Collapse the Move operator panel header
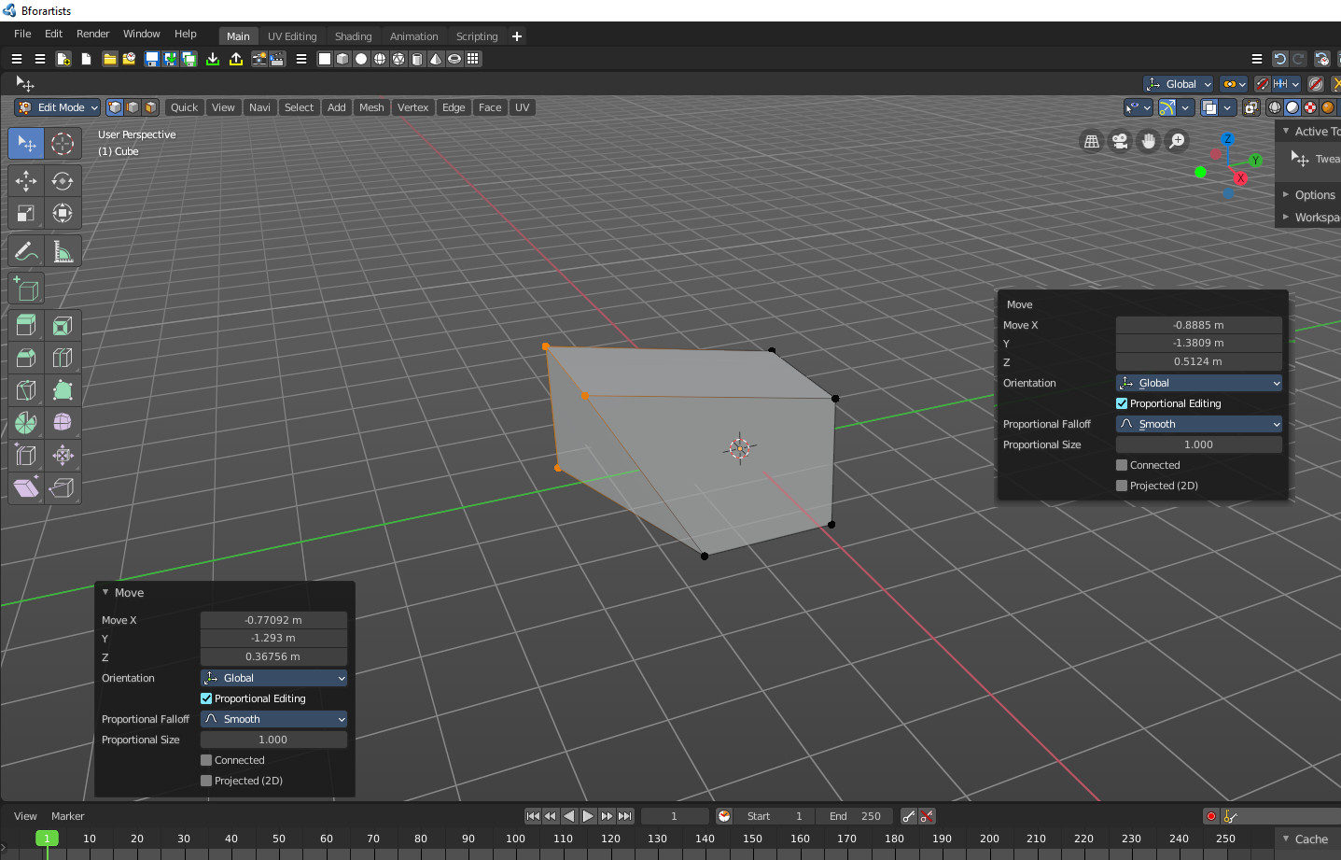1341x860 pixels. (x=123, y=593)
